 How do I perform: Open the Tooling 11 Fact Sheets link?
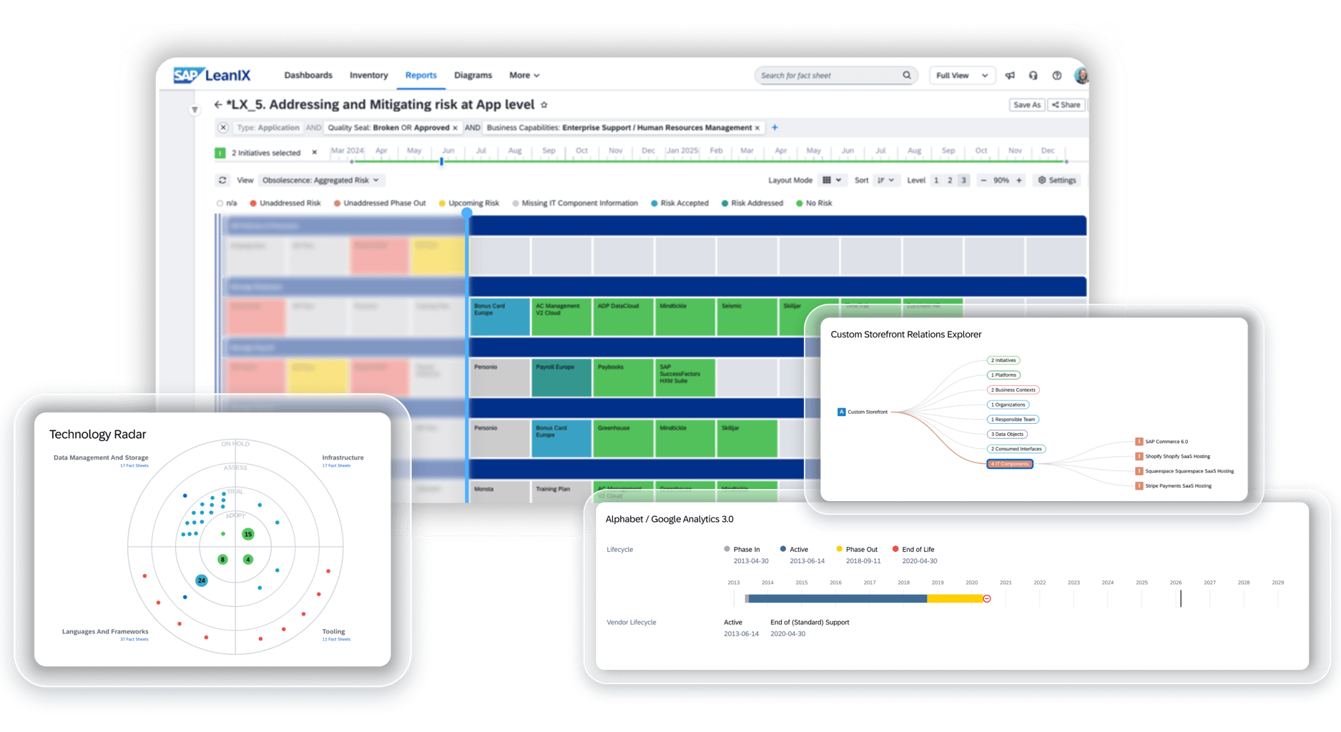pyautogui.click(x=336, y=639)
